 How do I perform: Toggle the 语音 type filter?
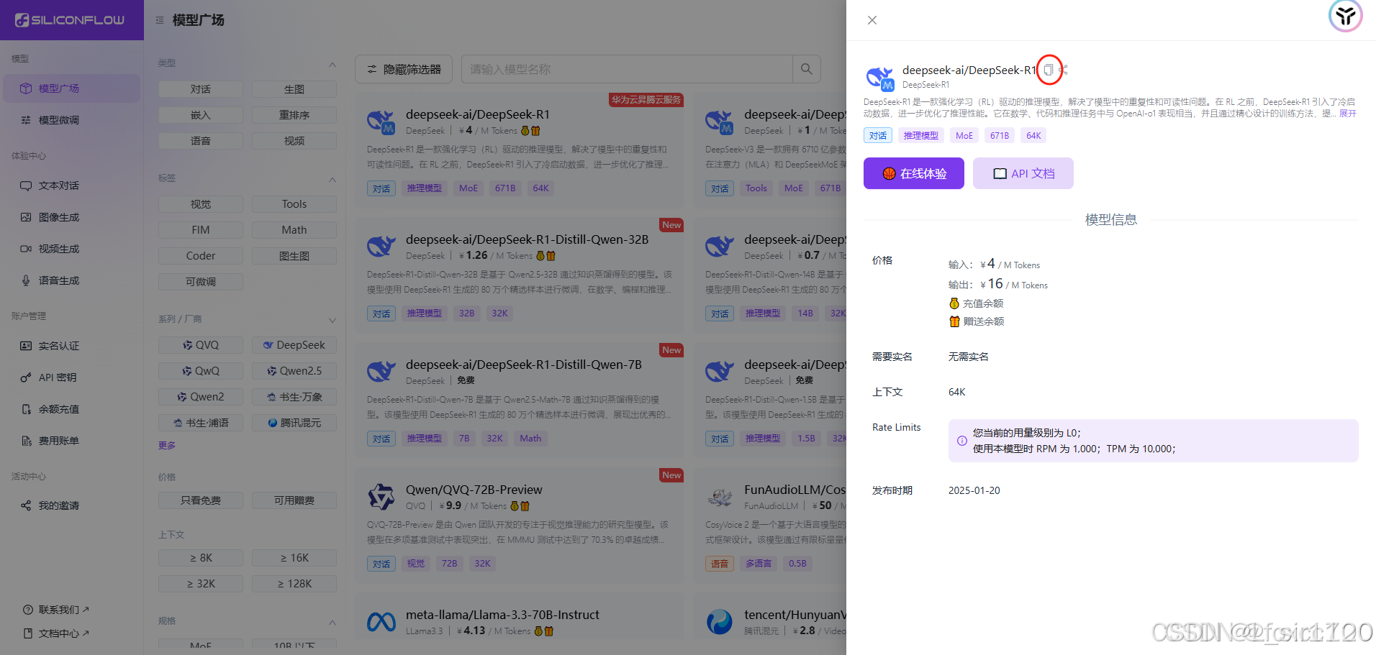201,141
